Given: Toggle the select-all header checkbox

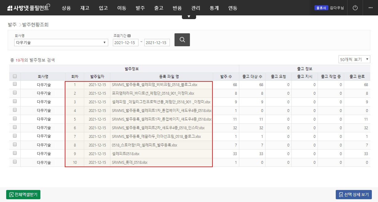Looking at the screenshot, I should 15,76.
